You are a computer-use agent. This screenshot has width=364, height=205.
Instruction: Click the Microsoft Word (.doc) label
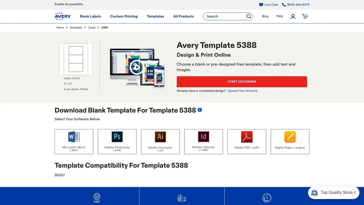[74, 149]
